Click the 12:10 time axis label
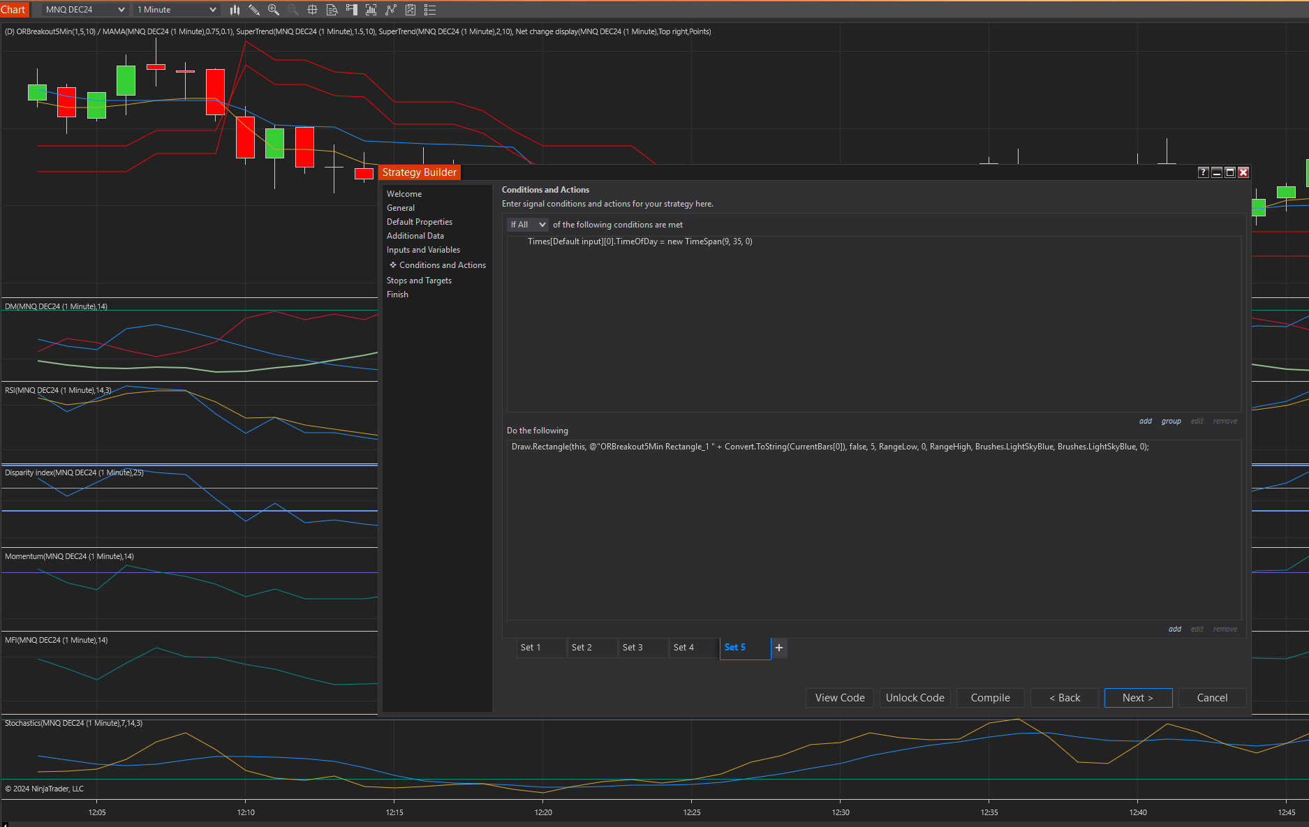This screenshot has width=1309, height=827. click(246, 812)
